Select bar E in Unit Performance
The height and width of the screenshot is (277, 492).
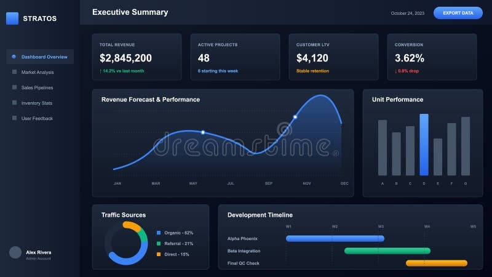point(438,157)
